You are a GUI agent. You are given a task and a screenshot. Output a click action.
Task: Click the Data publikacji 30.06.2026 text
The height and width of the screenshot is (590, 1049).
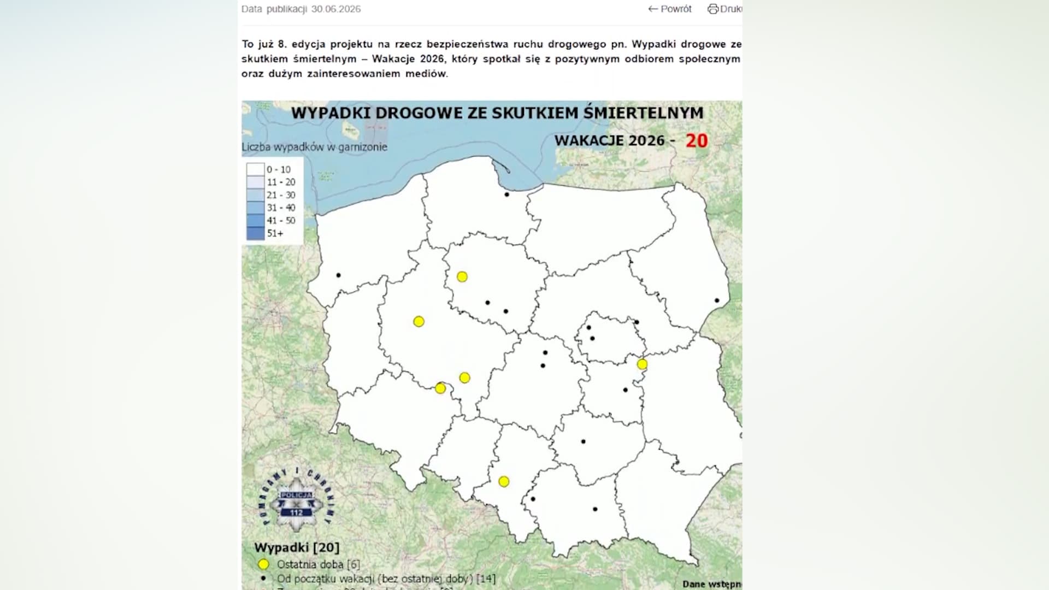[x=301, y=9]
